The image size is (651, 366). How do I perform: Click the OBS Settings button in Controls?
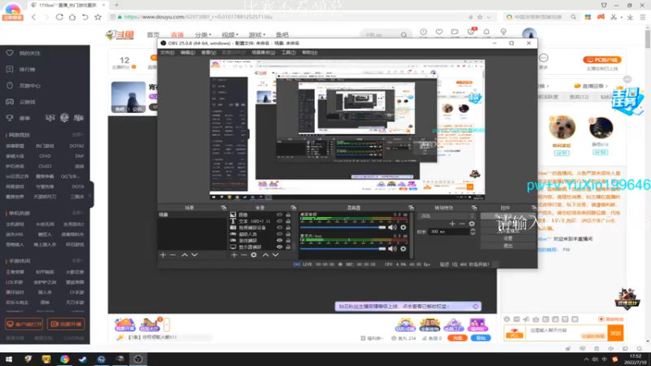click(x=508, y=238)
